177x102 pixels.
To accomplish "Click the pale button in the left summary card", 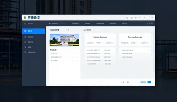I will [109, 43].
